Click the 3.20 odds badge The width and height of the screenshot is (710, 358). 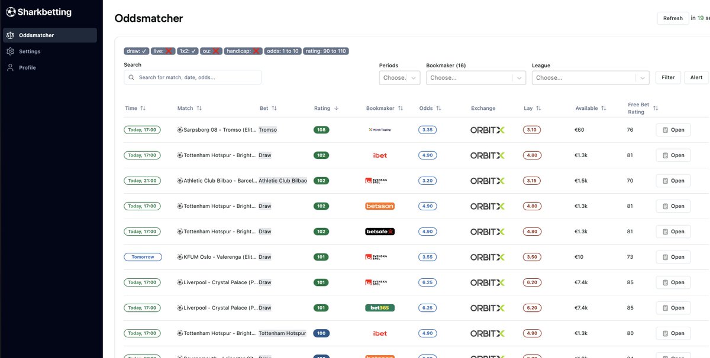427,181
